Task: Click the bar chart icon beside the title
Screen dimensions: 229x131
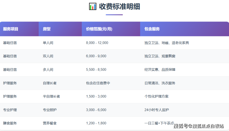Action: 93,7
